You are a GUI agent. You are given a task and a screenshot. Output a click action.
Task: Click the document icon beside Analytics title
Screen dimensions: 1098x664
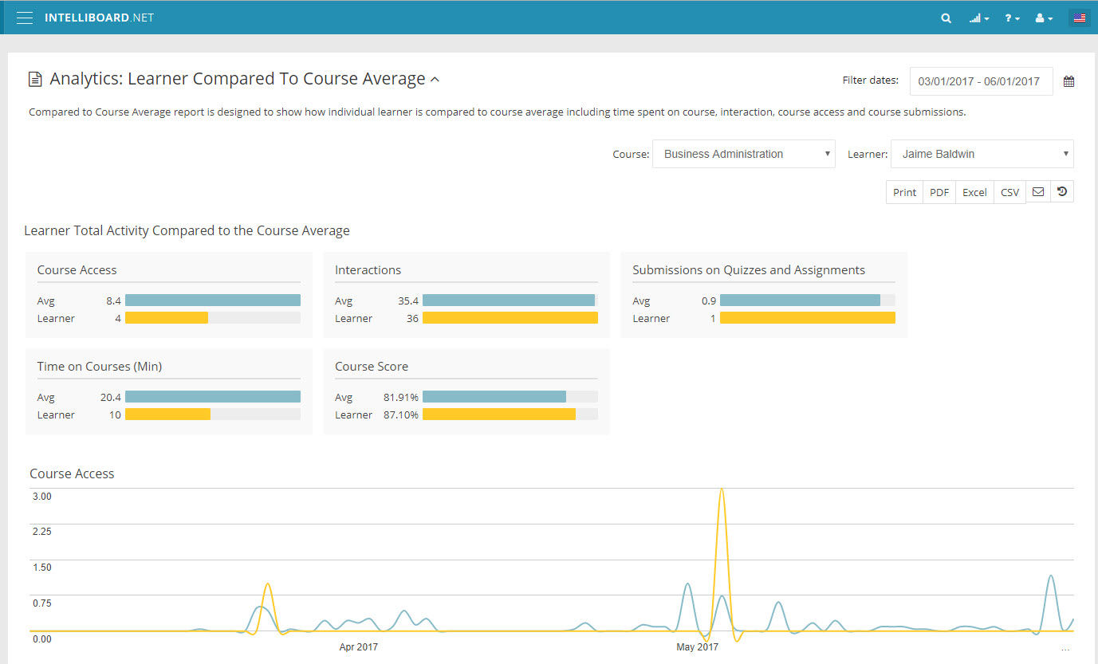click(35, 79)
